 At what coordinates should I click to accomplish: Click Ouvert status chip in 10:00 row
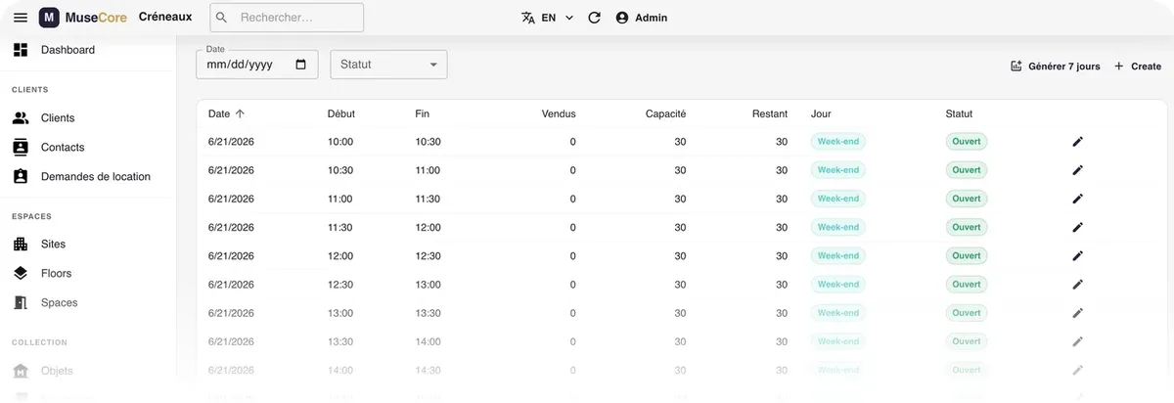click(x=967, y=142)
